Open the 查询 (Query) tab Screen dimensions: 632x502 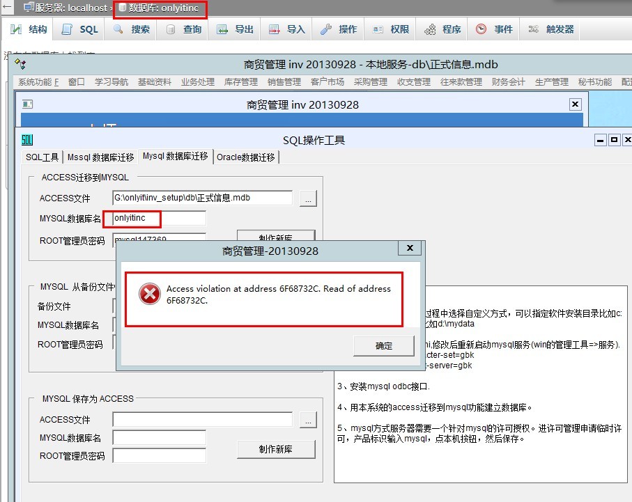(x=185, y=29)
